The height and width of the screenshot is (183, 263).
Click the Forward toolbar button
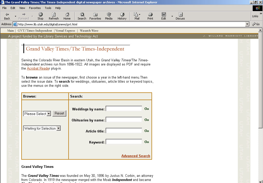24,16
